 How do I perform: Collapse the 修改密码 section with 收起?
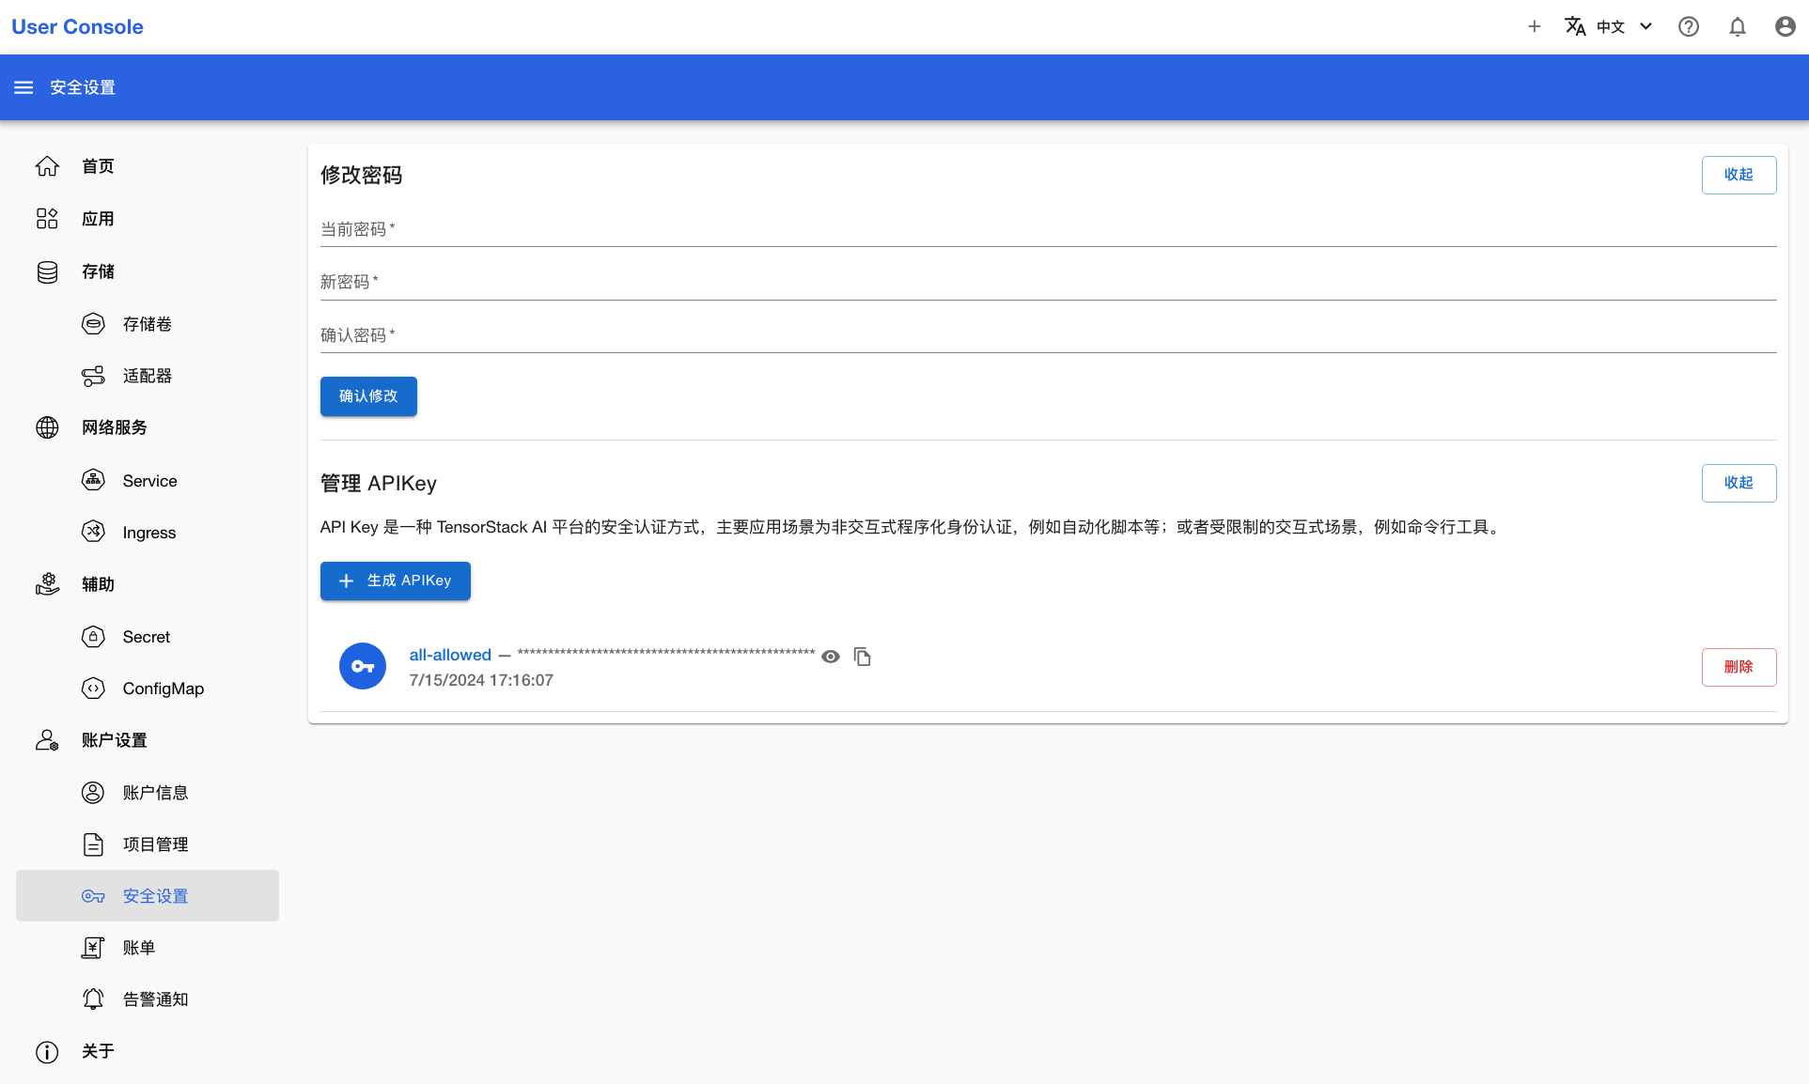click(x=1739, y=175)
